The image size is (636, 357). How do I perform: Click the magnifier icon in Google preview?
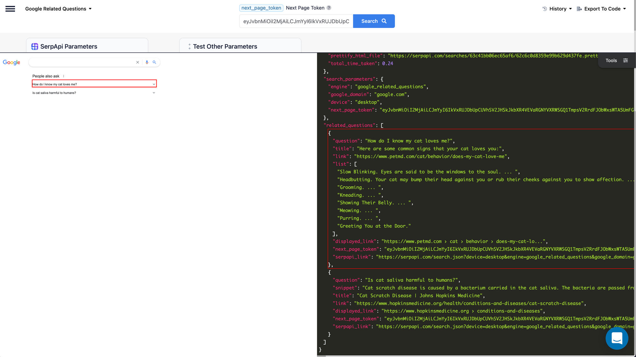(154, 62)
